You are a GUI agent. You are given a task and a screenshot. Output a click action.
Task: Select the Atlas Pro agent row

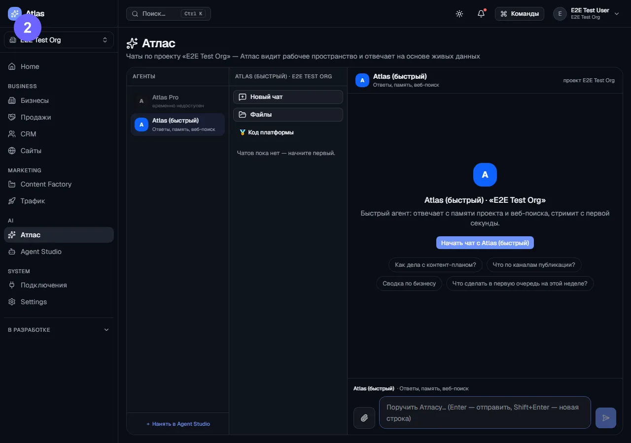point(177,101)
